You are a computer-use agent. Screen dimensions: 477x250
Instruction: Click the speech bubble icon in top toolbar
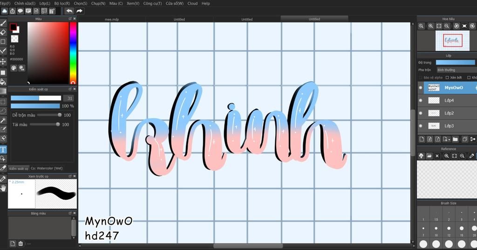tap(20, 11)
